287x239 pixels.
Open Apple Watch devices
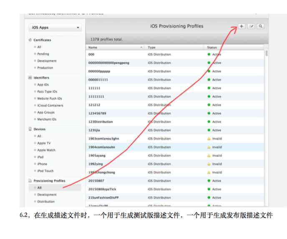(46, 150)
